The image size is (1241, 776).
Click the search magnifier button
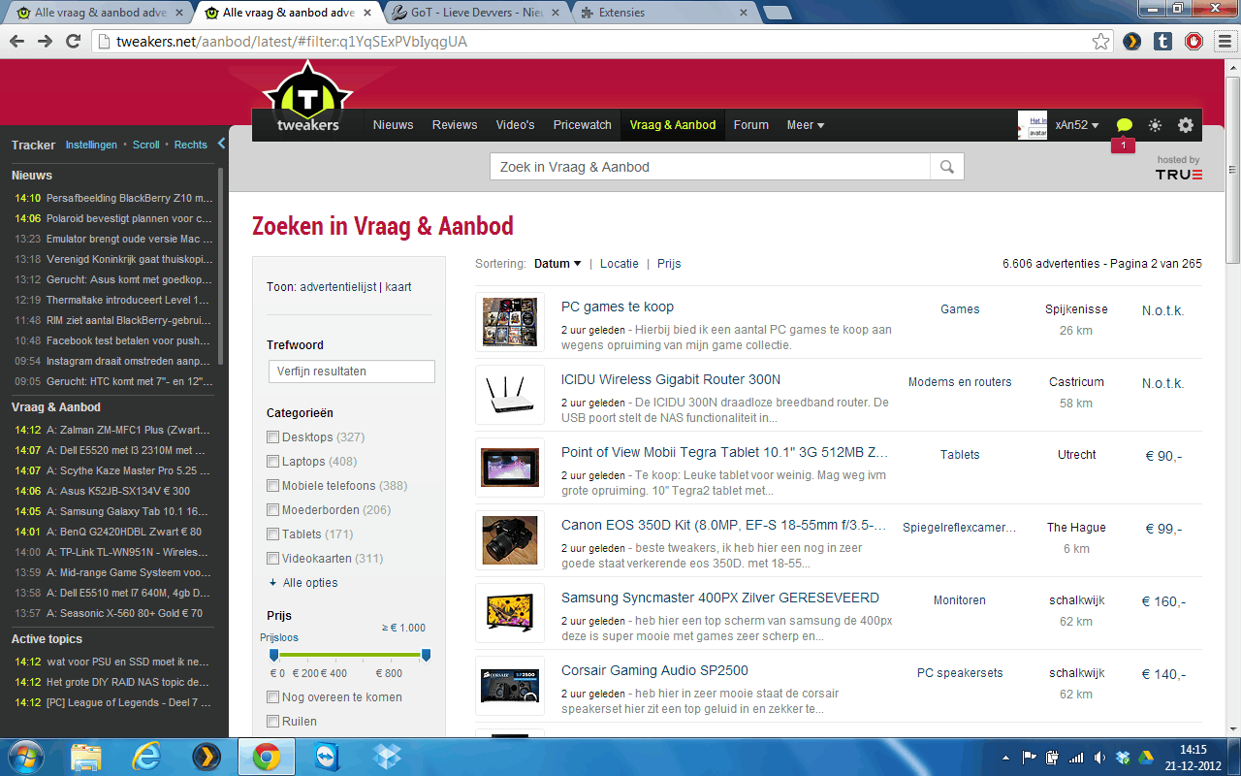tap(947, 167)
